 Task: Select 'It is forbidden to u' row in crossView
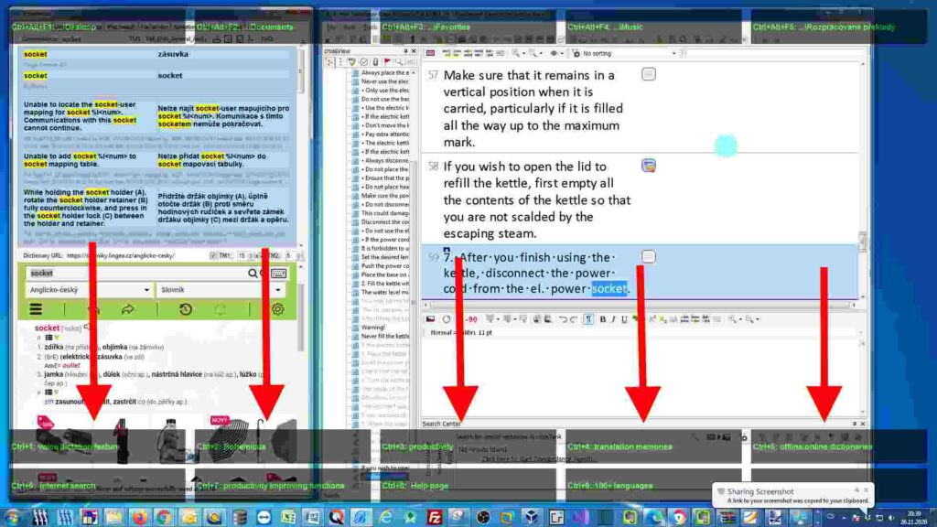tap(385, 248)
